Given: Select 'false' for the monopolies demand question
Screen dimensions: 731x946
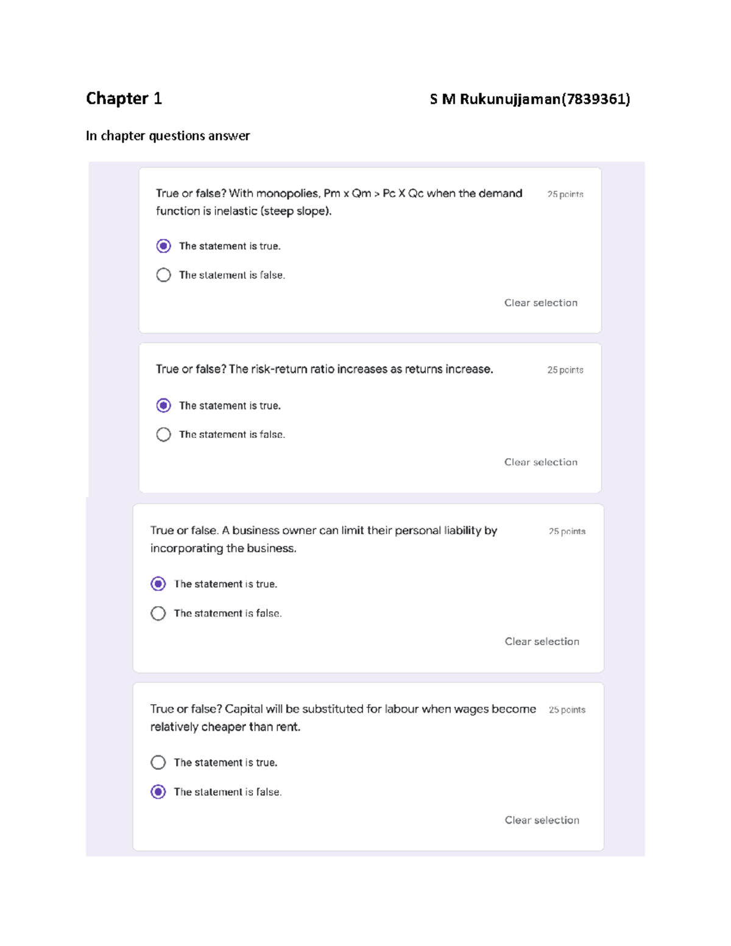Looking at the screenshot, I should (x=163, y=275).
